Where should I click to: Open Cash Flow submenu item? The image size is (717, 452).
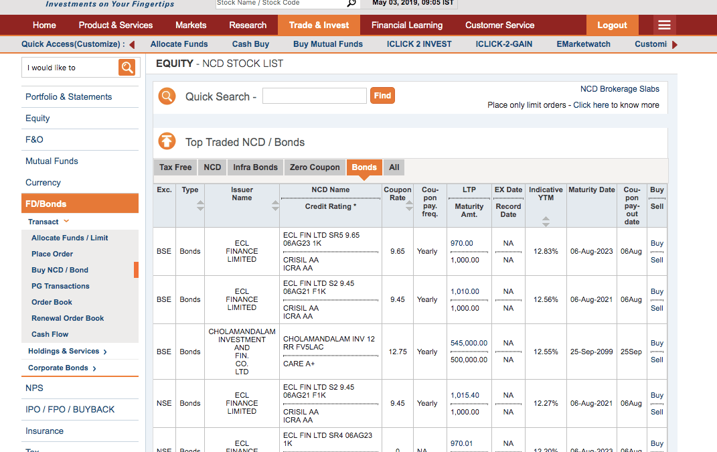[x=50, y=334]
